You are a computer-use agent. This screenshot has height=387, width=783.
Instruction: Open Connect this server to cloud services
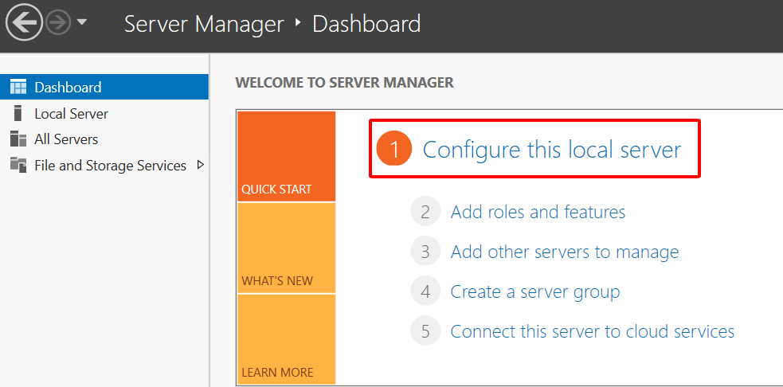[x=592, y=331]
